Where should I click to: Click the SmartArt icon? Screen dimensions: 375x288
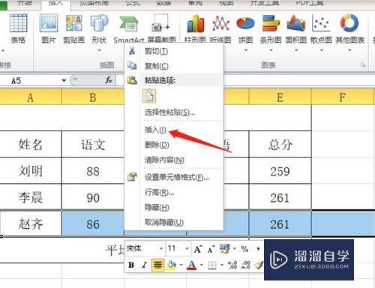coord(129,24)
